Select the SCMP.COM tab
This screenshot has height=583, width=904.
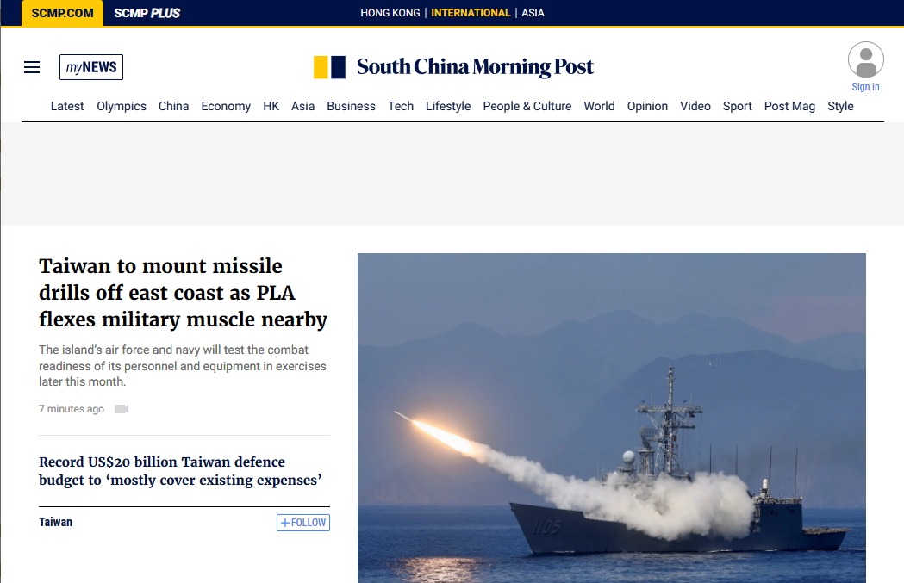point(62,13)
